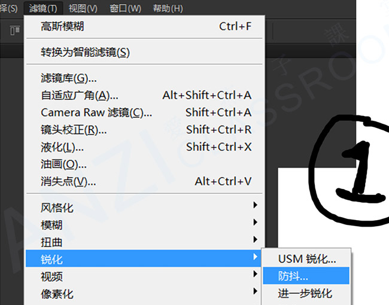Select 防抖... in sharpen submenu

(306, 276)
